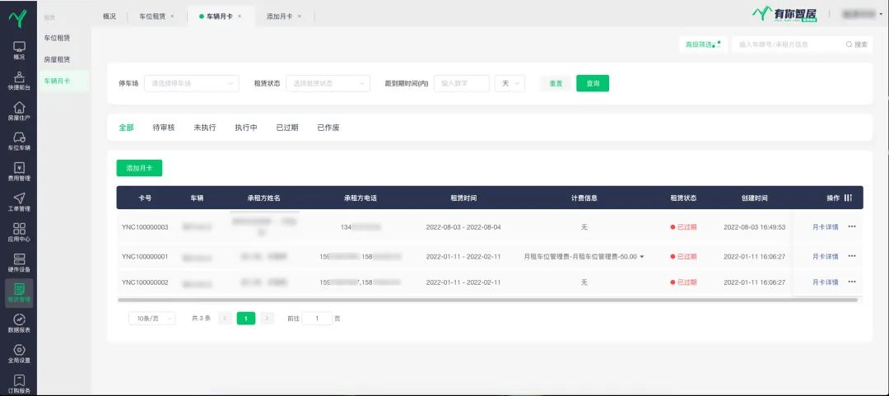Image resolution: width=889 pixels, height=396 pixels.
Task: Switch to the 已过期 status tab
Action: coord(286,128)
